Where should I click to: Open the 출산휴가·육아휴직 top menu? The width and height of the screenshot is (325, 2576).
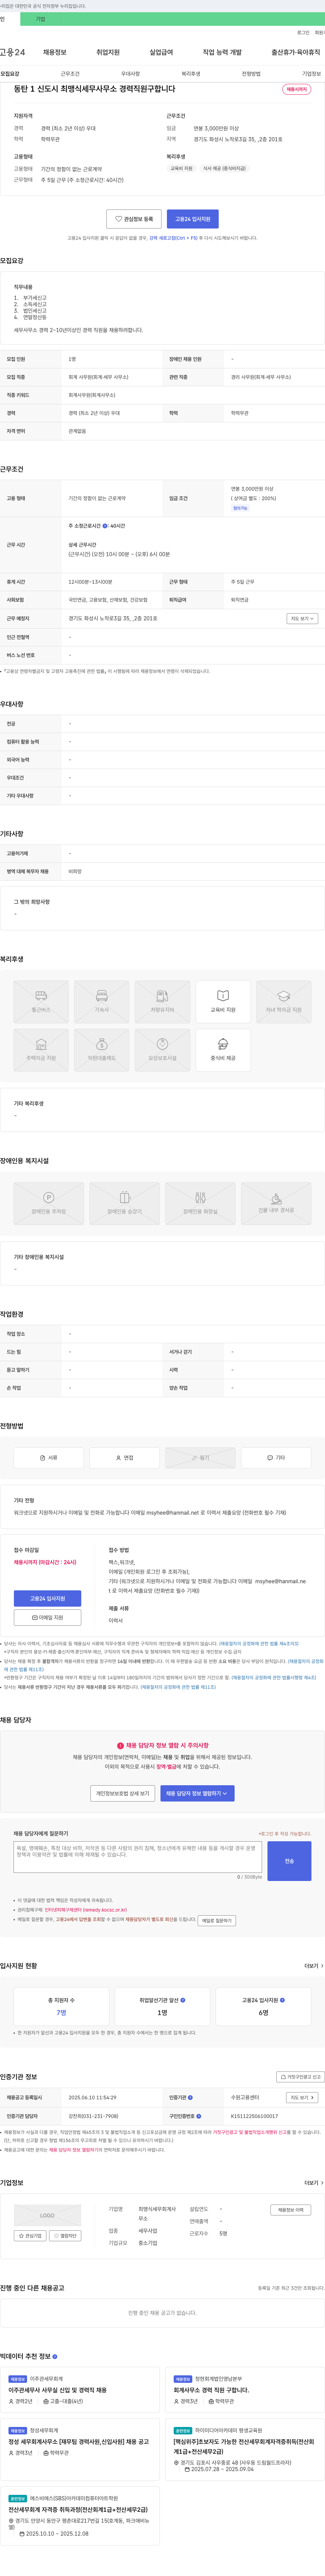296,52
